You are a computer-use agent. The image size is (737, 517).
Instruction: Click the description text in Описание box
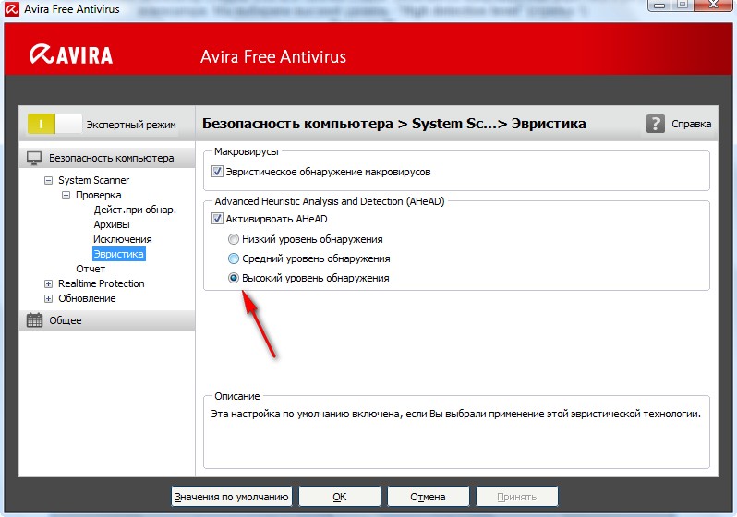455,415
